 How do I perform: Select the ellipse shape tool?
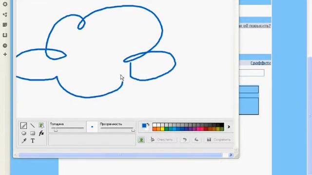[24, 133]
